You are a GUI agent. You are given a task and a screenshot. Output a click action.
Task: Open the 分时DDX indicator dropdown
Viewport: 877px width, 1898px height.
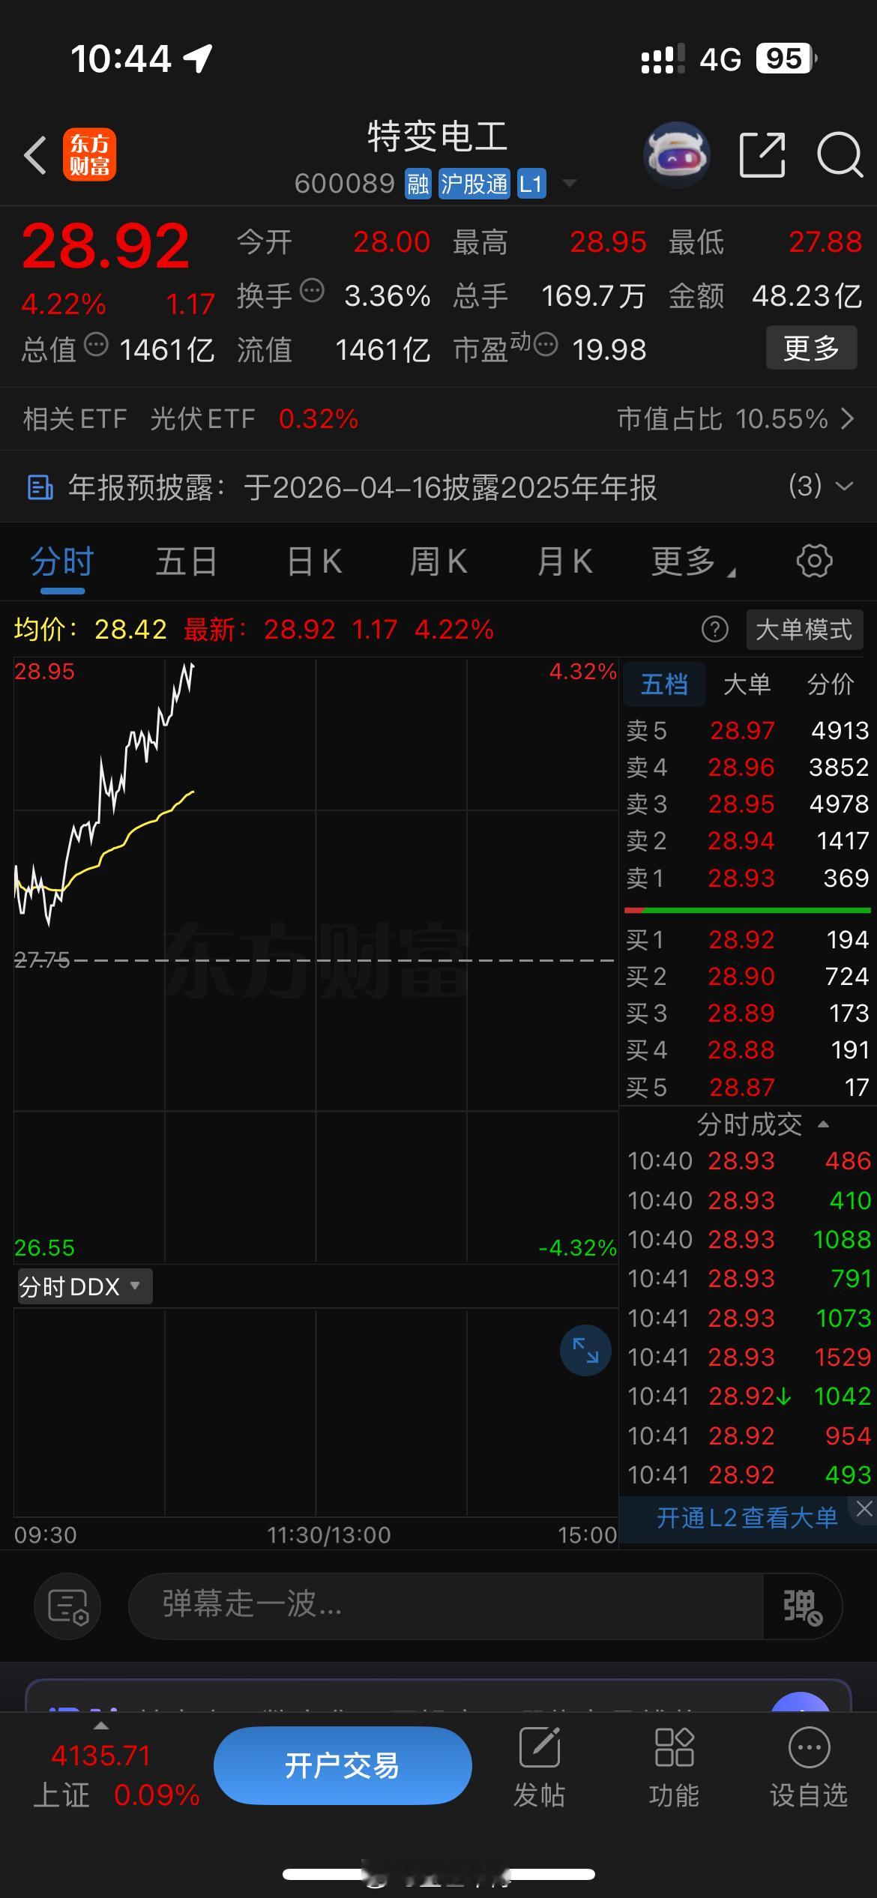coord(85,1286)
